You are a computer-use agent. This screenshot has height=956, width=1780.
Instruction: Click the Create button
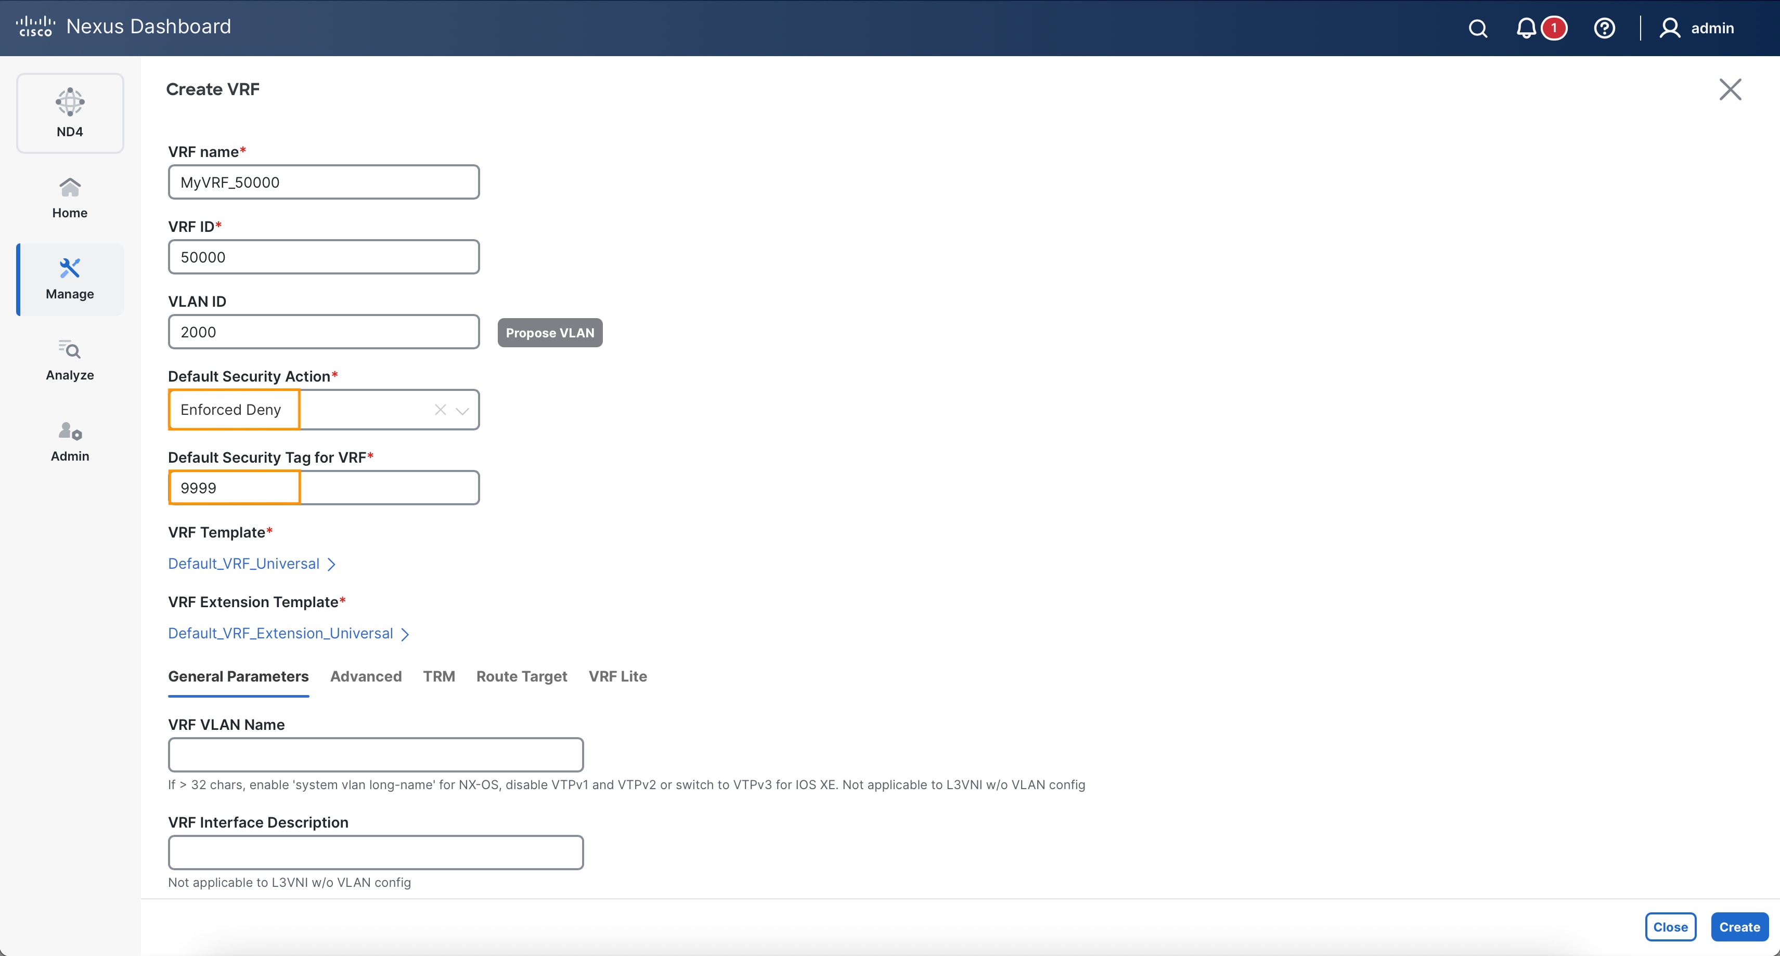(x=1739, y=927)
